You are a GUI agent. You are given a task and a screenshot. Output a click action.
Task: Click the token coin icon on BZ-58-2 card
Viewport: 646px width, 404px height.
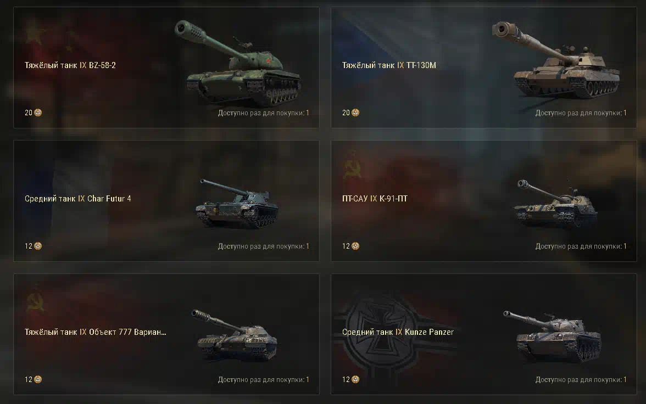[38, 113]
